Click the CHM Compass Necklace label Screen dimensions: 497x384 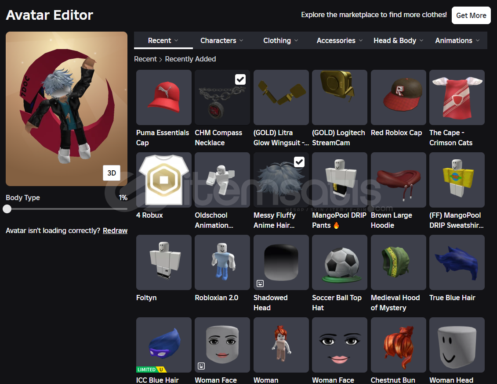point(218,137)
